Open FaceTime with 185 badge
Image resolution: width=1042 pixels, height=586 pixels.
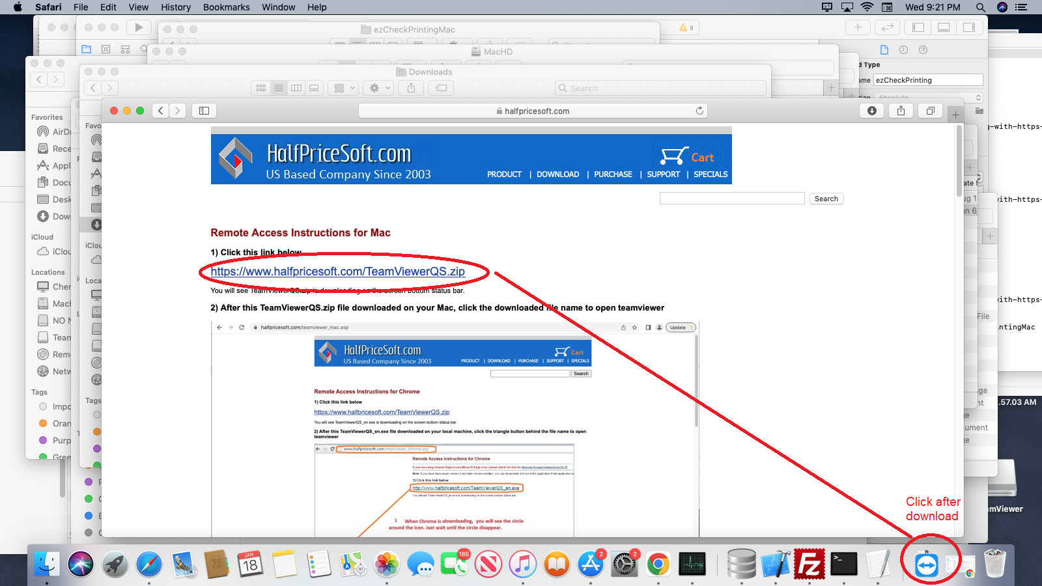455,565
